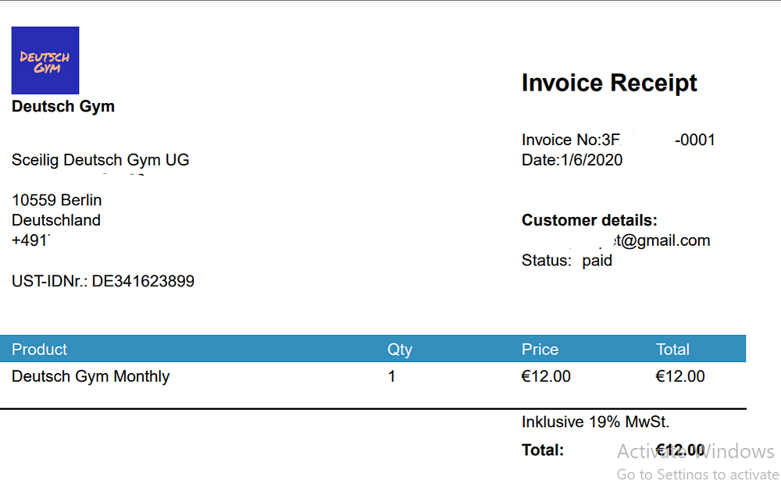The width and height of the screenshot is (781, 480).
Task: Click the Sceilig Deutsch Gym UG text
Action: 101,160
